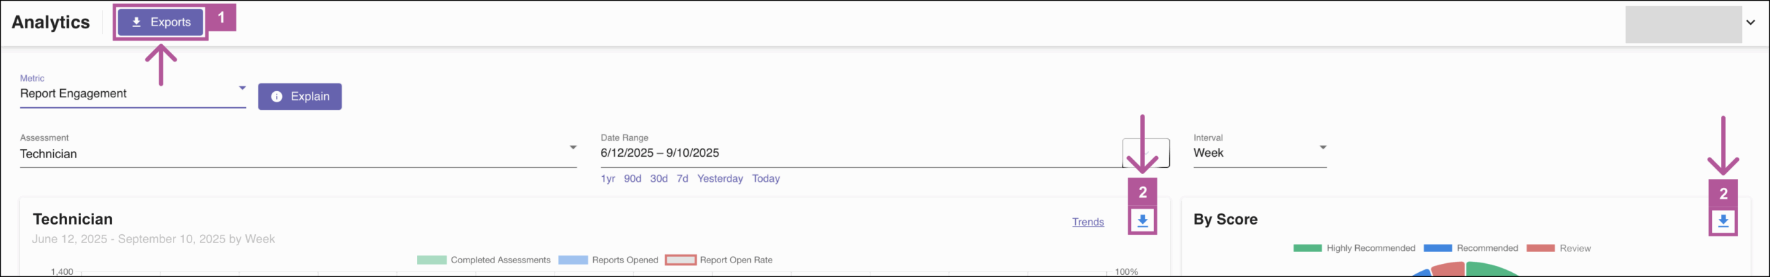The width and height of the screenshot is (1770, 277).
Task: Choose the Today date shortcut
Action: pos(765,178)
